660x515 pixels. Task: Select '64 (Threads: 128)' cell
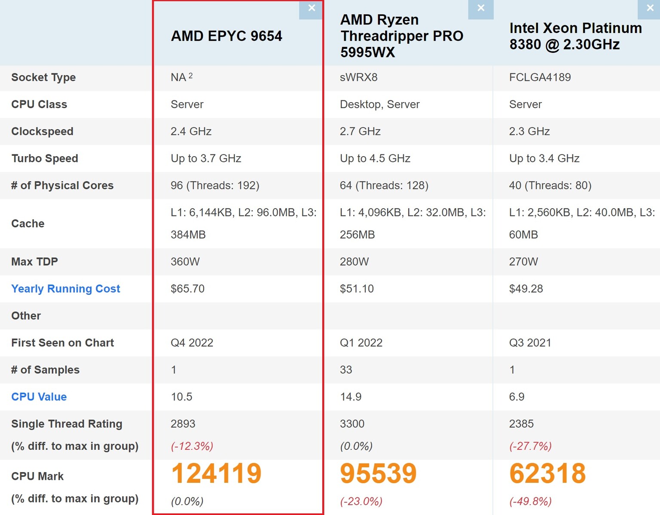(x=384, y=186)
